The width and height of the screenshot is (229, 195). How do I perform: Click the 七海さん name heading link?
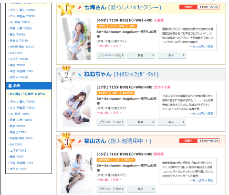click(95, 8)
